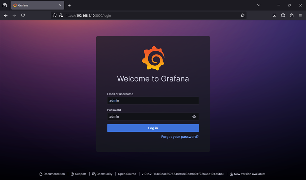Bookmark page with star icon
The width and height of the screenshot is (306, 180).
tap(242, 15)
